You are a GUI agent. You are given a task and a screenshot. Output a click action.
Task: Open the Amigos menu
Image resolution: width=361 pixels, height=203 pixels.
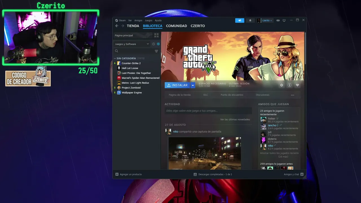(x=138, y=20)
